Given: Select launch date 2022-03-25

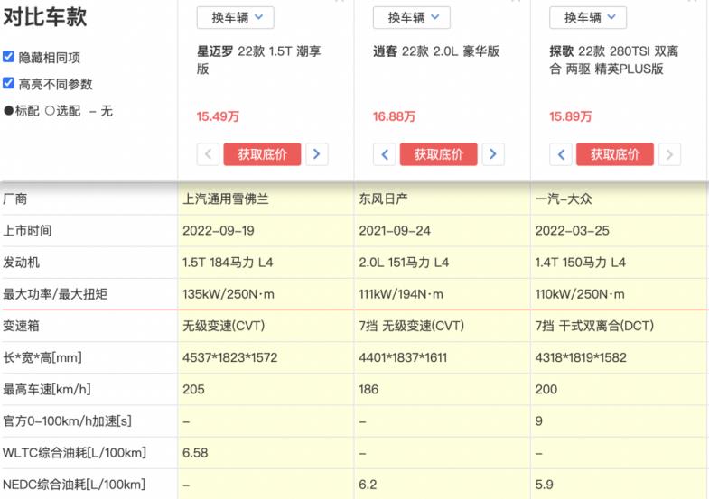Looking at the screenshot, I should [573, 231].
